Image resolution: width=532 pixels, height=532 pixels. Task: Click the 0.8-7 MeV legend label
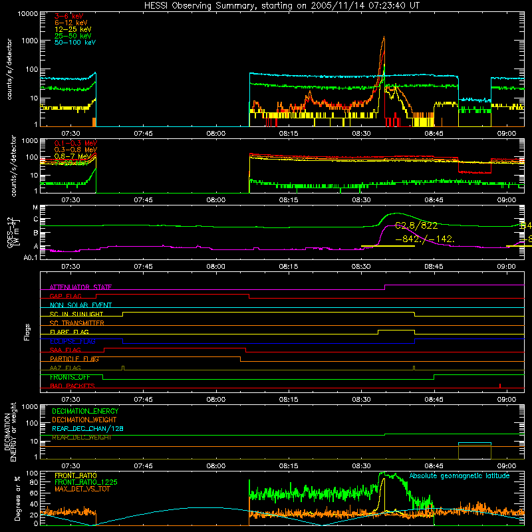72,156
